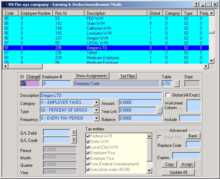
Task: Click the D button beside G/L Debit
Action: (74, 133)
